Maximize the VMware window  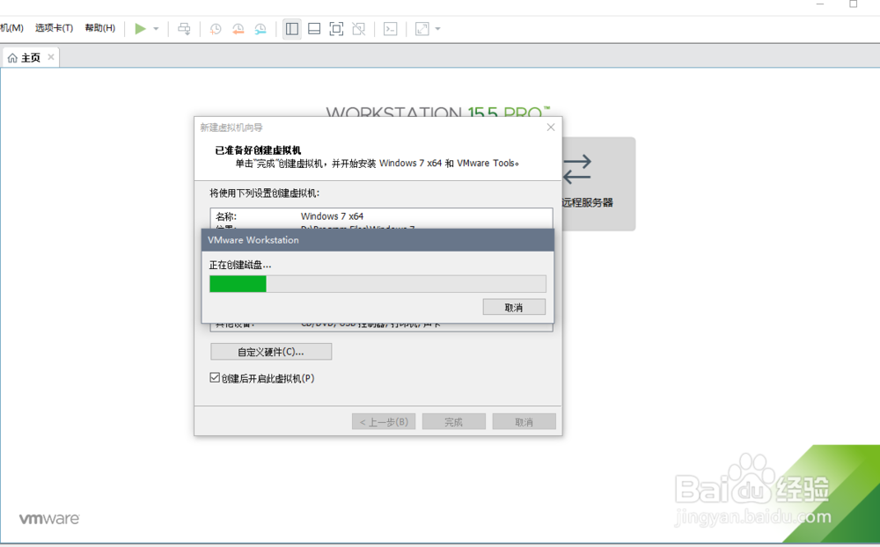(853, 4)
